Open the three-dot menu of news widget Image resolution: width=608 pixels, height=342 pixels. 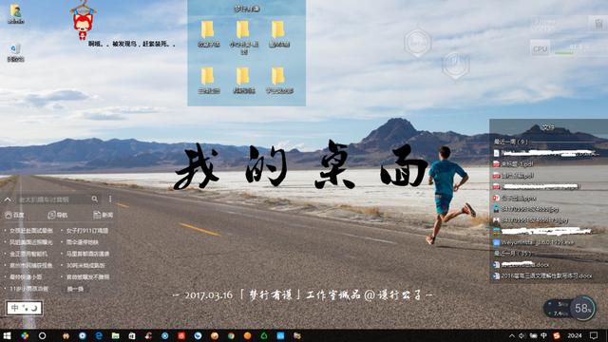(x=110, y=199)
